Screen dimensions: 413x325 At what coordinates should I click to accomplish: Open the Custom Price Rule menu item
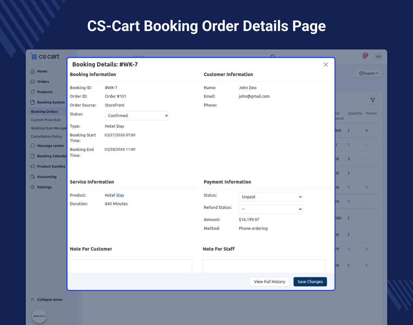pos(46,120)
